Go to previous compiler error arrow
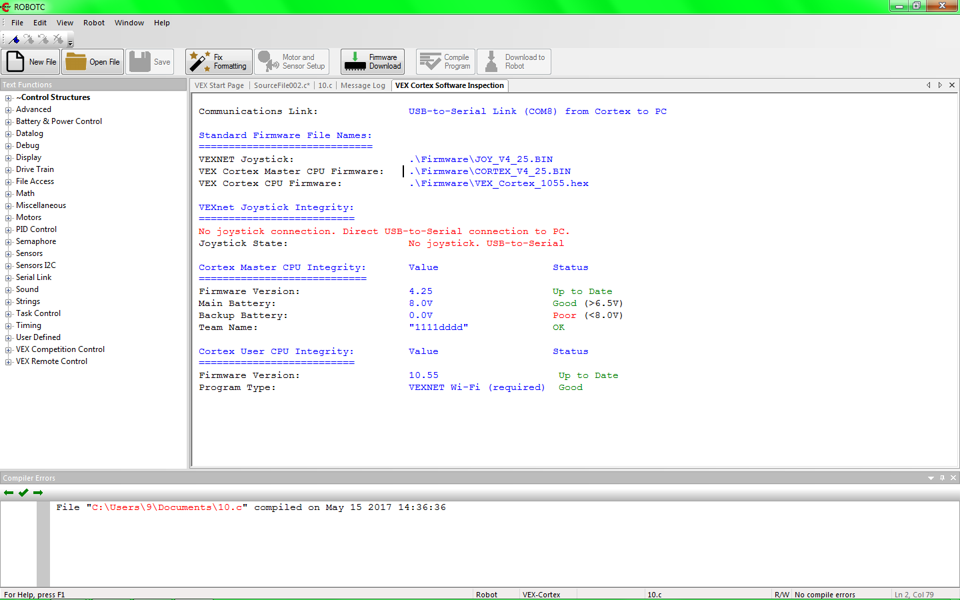This screenshot has height=600, width=960. pyautogui.click(x=9, y=493)
